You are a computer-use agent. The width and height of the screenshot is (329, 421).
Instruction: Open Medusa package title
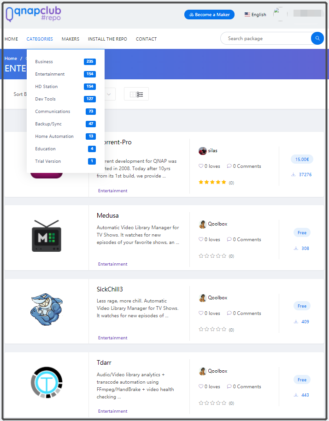[108, 215]
